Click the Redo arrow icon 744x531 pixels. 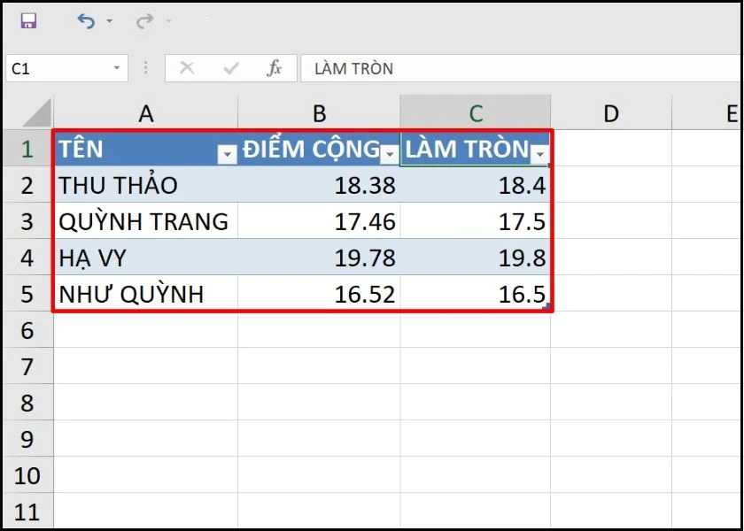[x=144, y=21]
